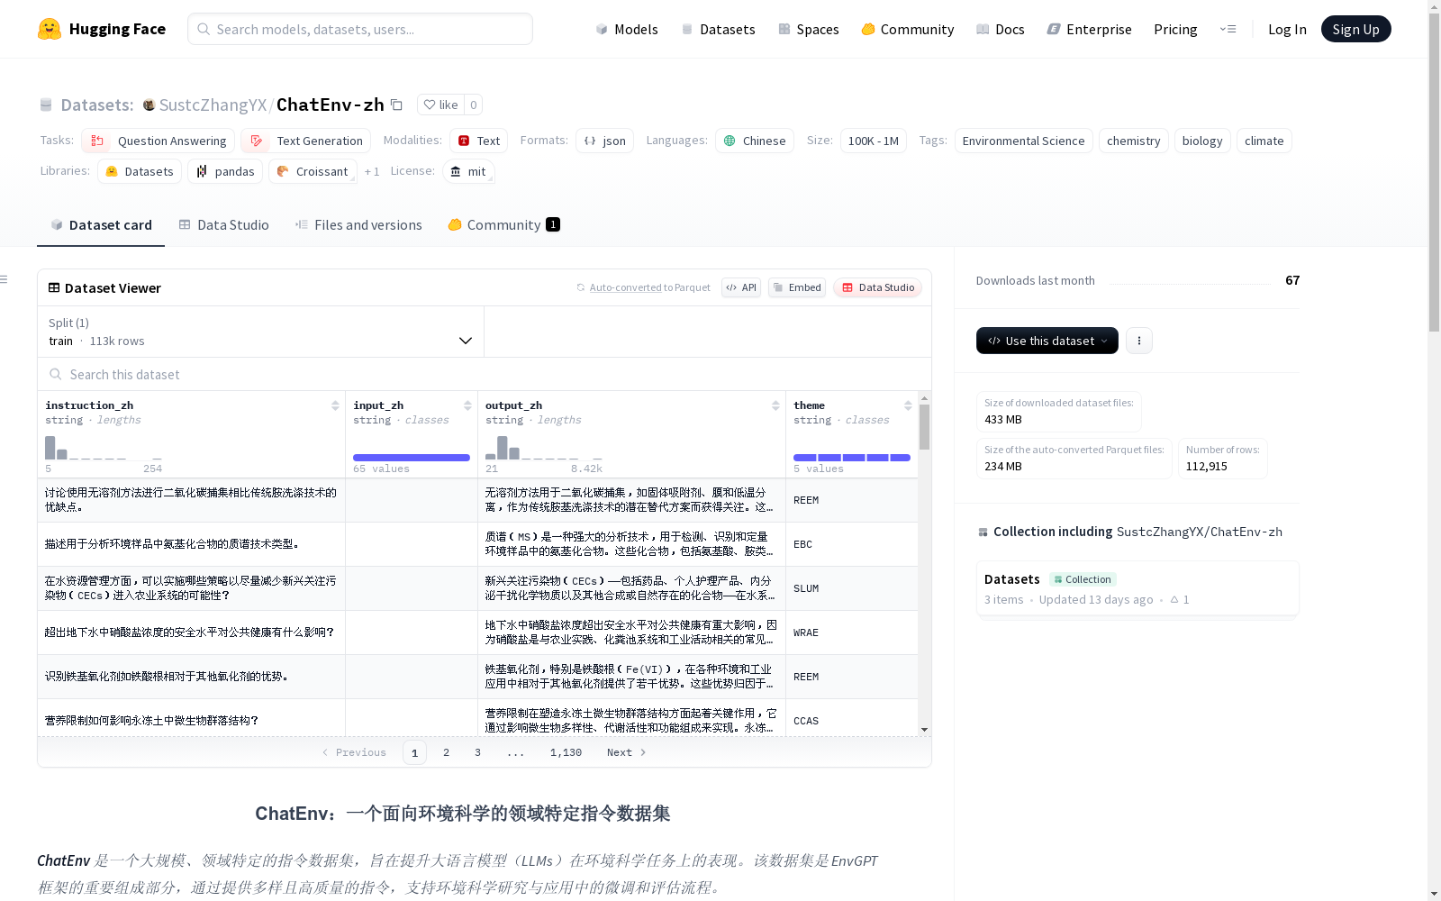1441x901 pixels.
Task: Sort theme column
Action: 908,405
